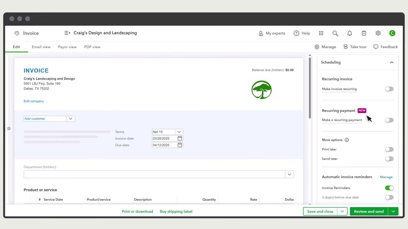Click the Feedback speech bubble icon
Viewport: 408px width, 229px height.
tap(376, 47)
